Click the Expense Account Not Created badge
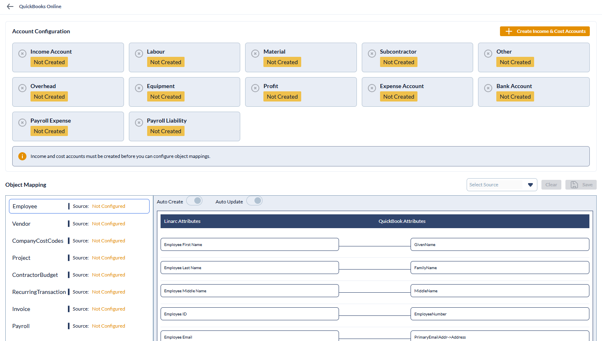Viewport: 602px width, 341px height. point(399,97)
